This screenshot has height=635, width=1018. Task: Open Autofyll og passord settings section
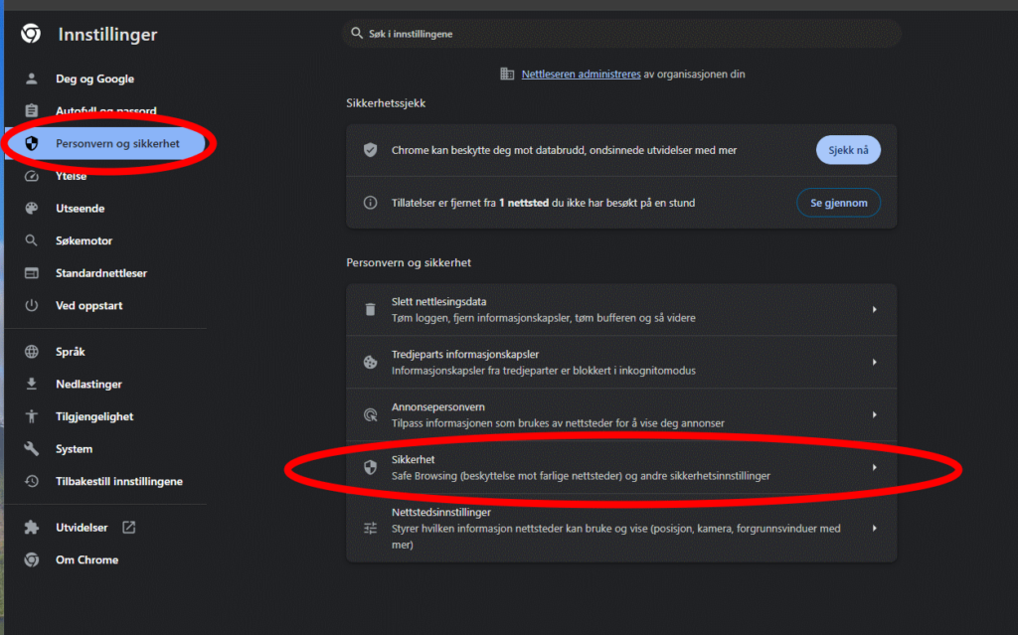point(105,110)
